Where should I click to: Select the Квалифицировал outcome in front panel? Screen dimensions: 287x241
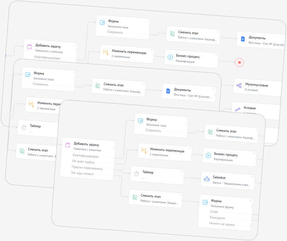pos(85,156)
